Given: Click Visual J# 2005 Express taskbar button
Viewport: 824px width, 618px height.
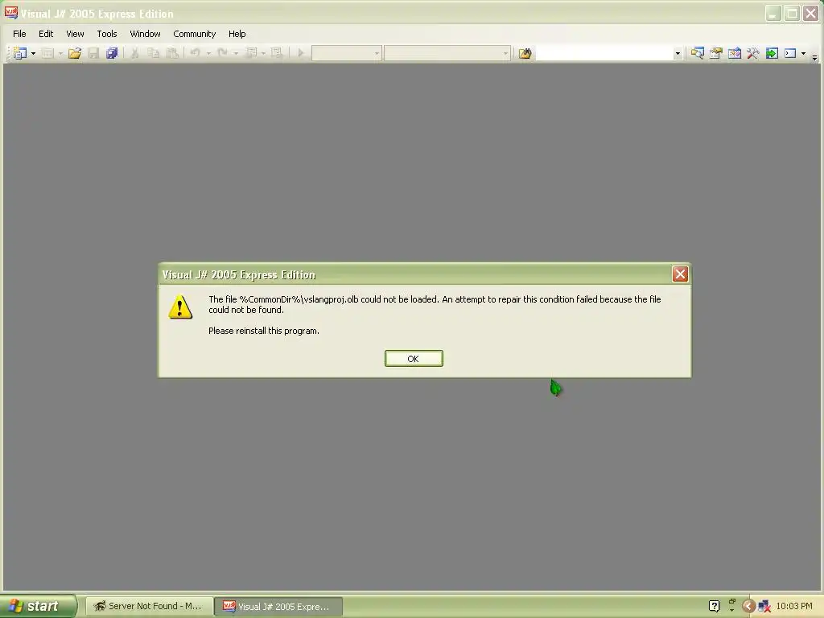Looking at the screenshot, I should pyautogui.click(x=278, y=606).
